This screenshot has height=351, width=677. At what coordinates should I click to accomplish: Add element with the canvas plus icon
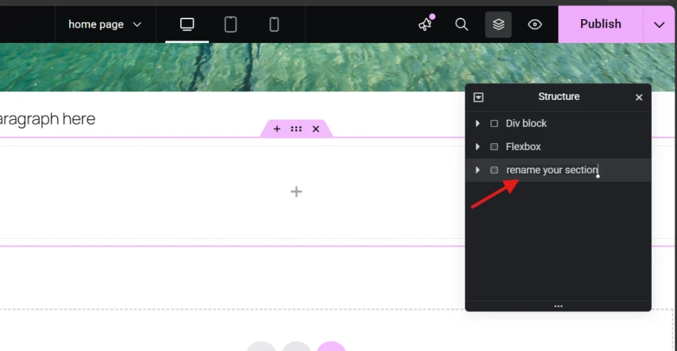[296, 192]
